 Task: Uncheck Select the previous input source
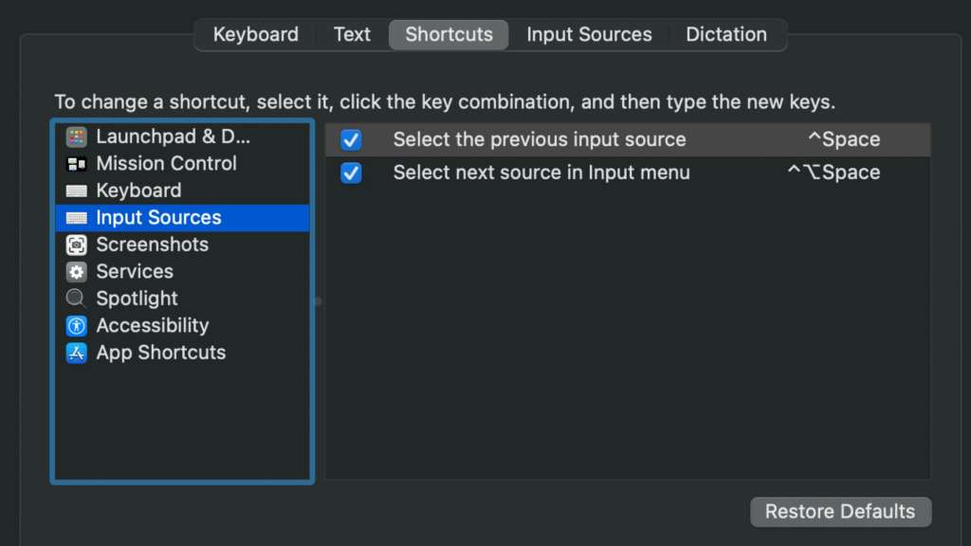351,140
